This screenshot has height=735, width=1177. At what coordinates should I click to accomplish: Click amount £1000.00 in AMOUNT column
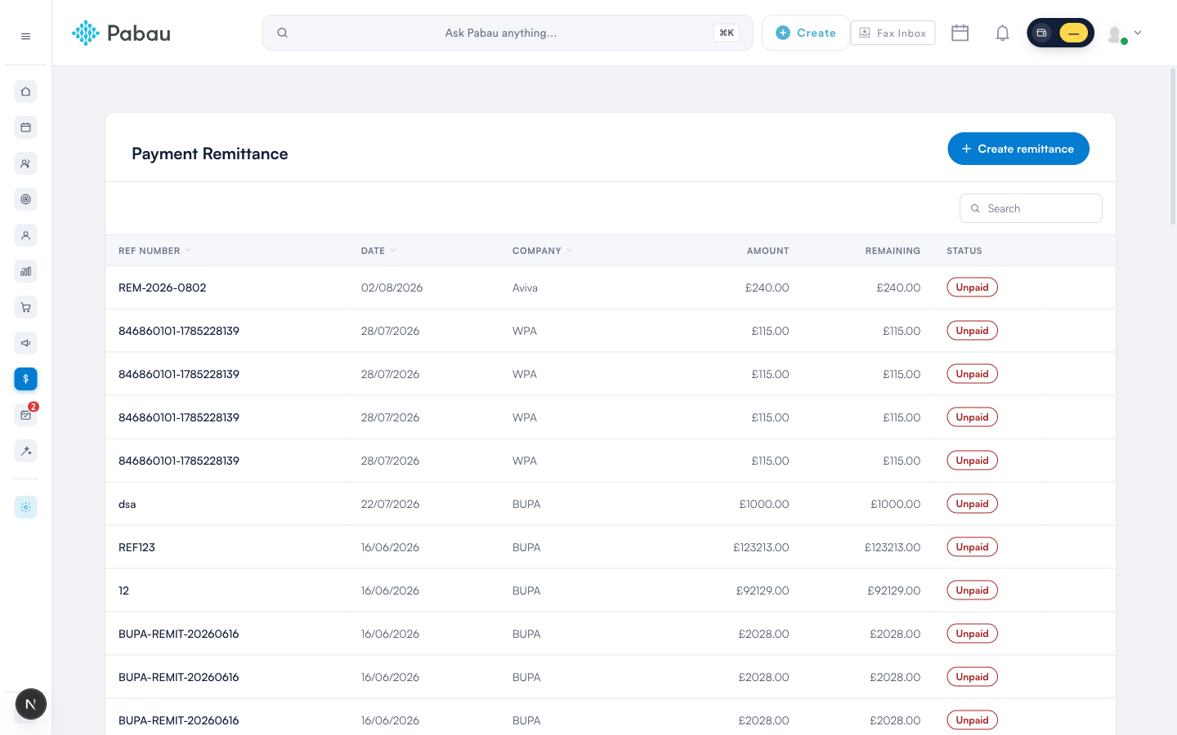tap(764, 504)
